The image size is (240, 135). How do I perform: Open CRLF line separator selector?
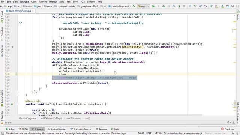click(x=149, y=133)
